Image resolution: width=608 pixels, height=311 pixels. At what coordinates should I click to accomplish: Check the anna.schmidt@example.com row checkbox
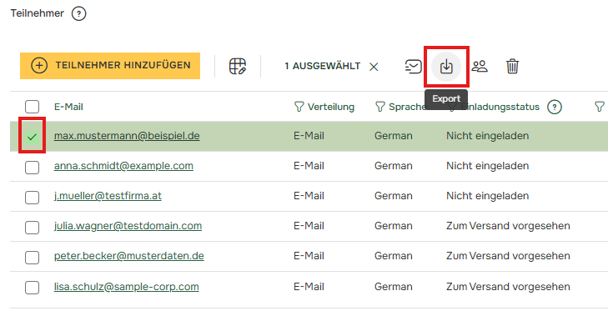point(33,168)
